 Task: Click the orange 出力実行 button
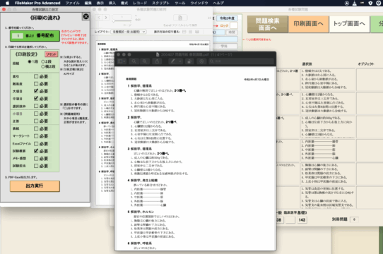pos(35,186)
